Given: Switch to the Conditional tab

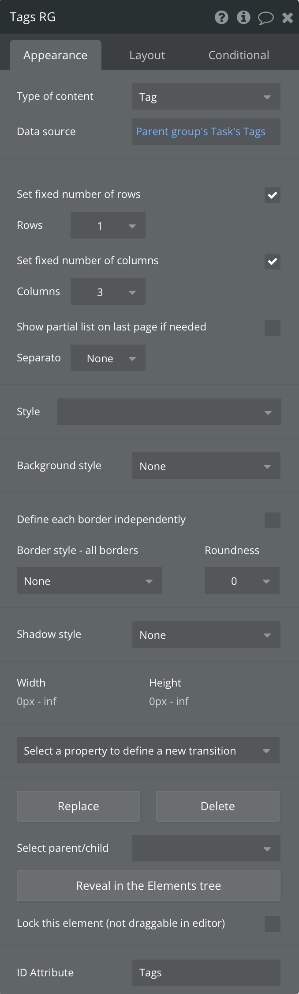Looking at the screenshot, I should click(239, 55).
